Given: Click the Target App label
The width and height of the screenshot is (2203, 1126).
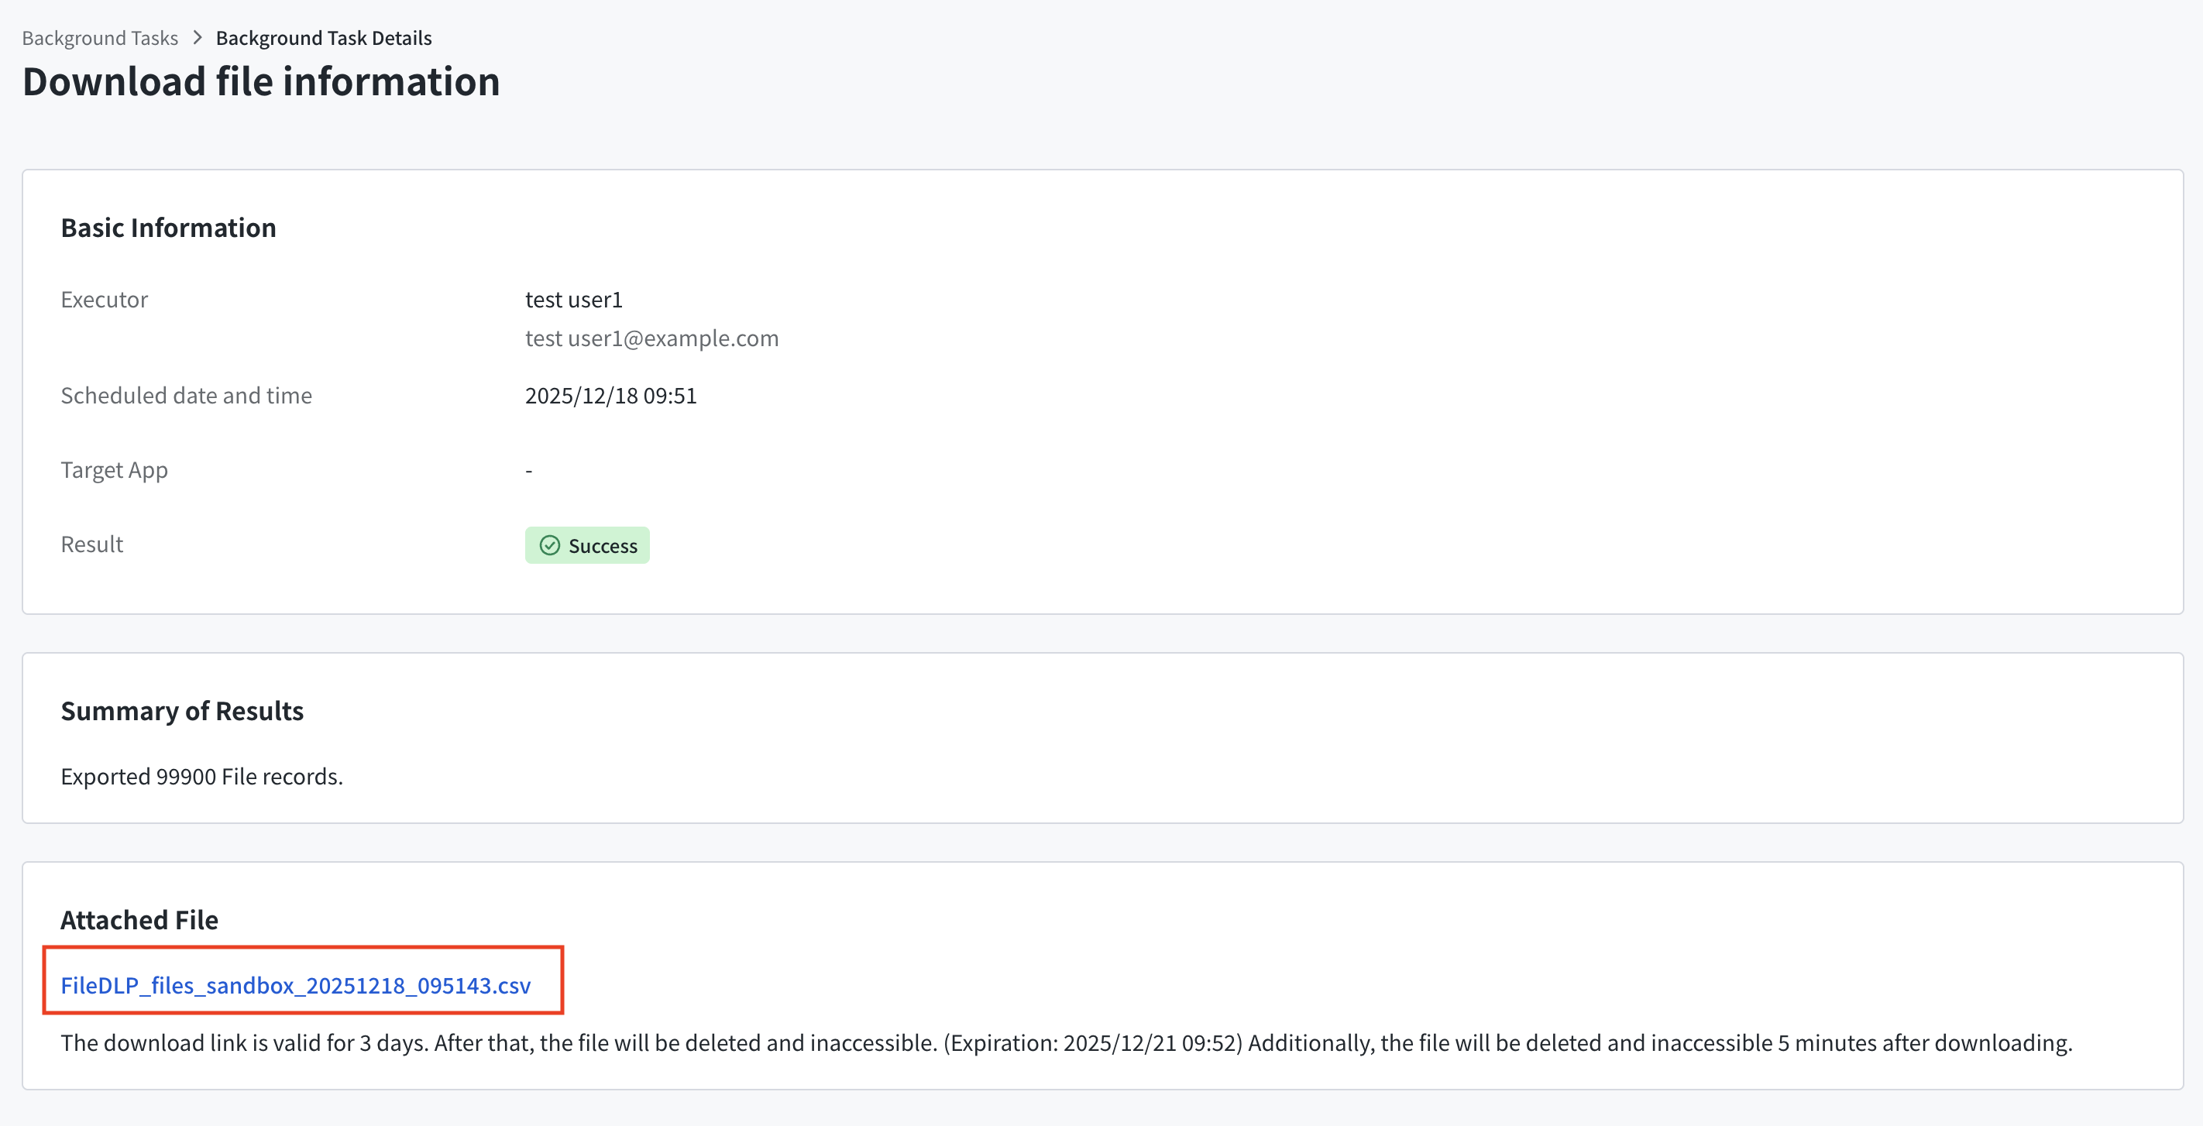Looking at the screenshot, I should point(114,470).
